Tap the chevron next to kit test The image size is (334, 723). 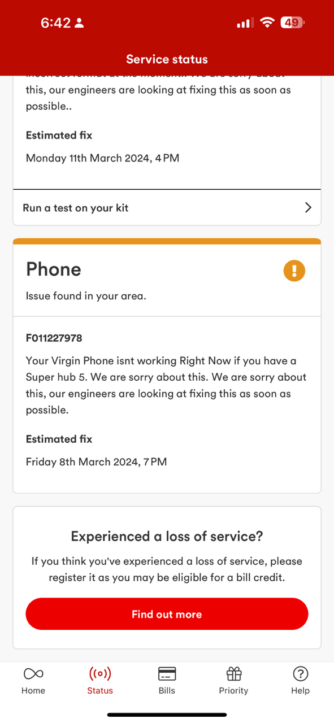tap(308, 207)
